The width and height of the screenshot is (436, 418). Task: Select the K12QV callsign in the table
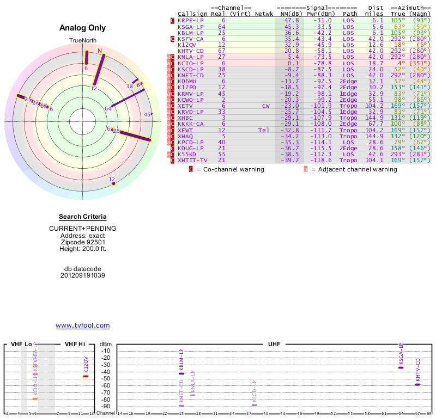pos(186,45)
